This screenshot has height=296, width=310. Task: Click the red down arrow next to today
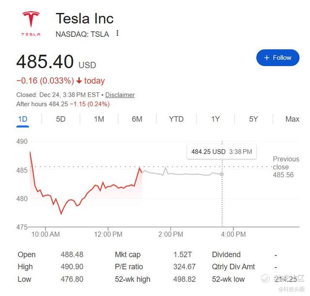pyautogui.click(x=79, y=81)
